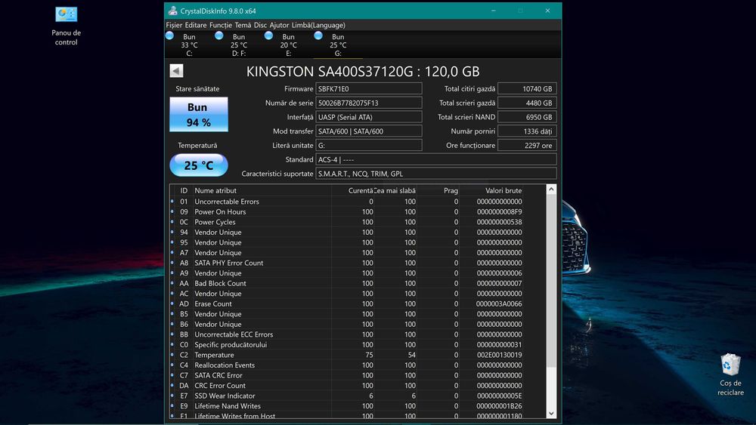The height and width of the screenshot is (425, 756).
Task: Click the Valori brute column header
Action: (x=503, y=191)
